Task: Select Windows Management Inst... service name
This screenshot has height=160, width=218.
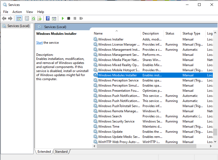Action: point(119,49)
